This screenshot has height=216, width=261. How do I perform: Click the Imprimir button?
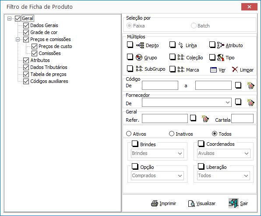pyautogui.click(x=163, y=203)
